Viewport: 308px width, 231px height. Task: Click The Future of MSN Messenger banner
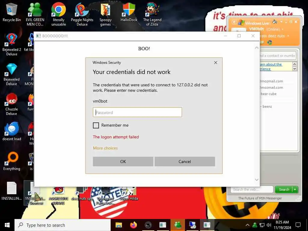tap(260, 198)
